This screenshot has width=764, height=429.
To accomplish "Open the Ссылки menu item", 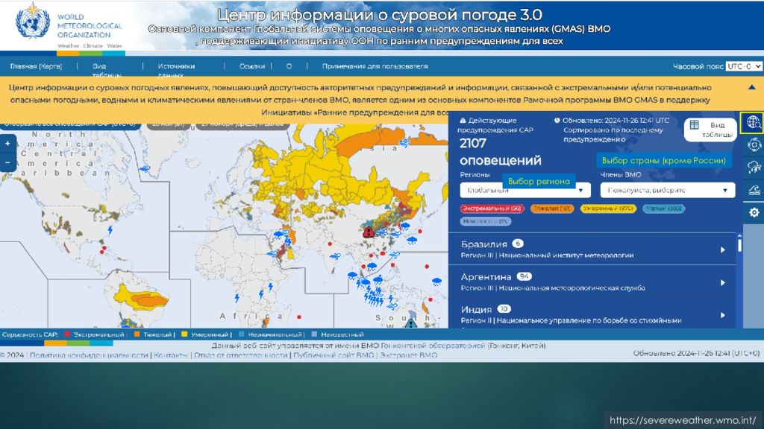I will tap(252, 66).
